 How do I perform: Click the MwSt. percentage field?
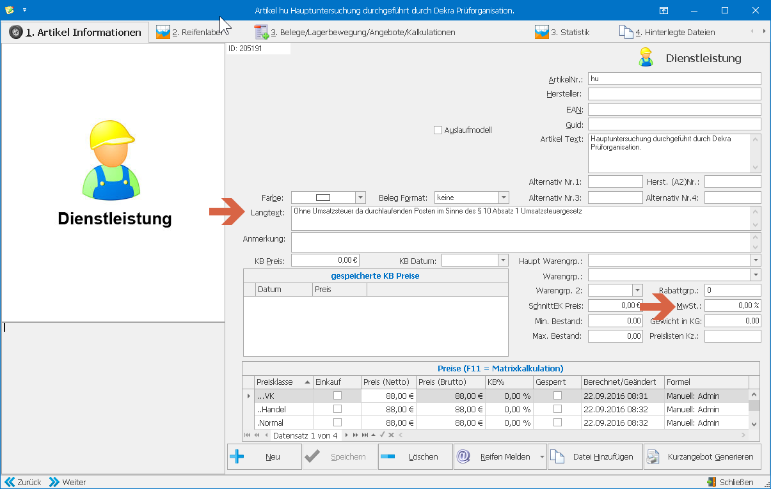[x=733, y=306]
